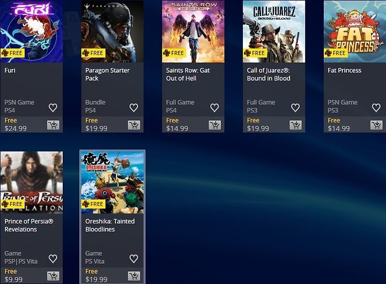Wishlist Oreshika: Tainted Bloodlines via heart
The width and height of the screenshot is (386, 284).
pos(133,259)
